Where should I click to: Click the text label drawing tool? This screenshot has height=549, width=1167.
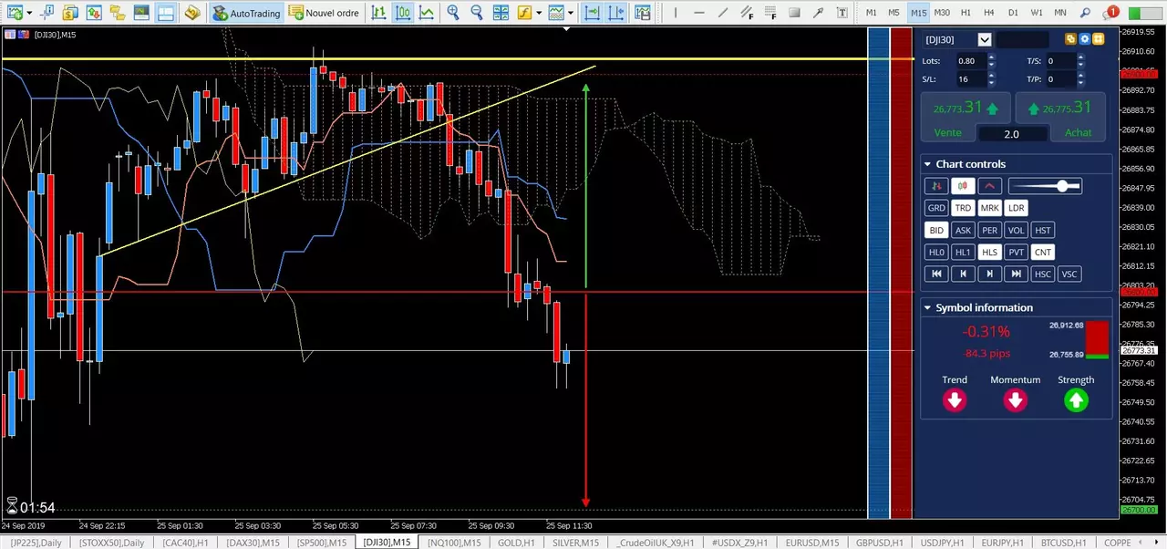pyautogui.click(x=842, y=13)
